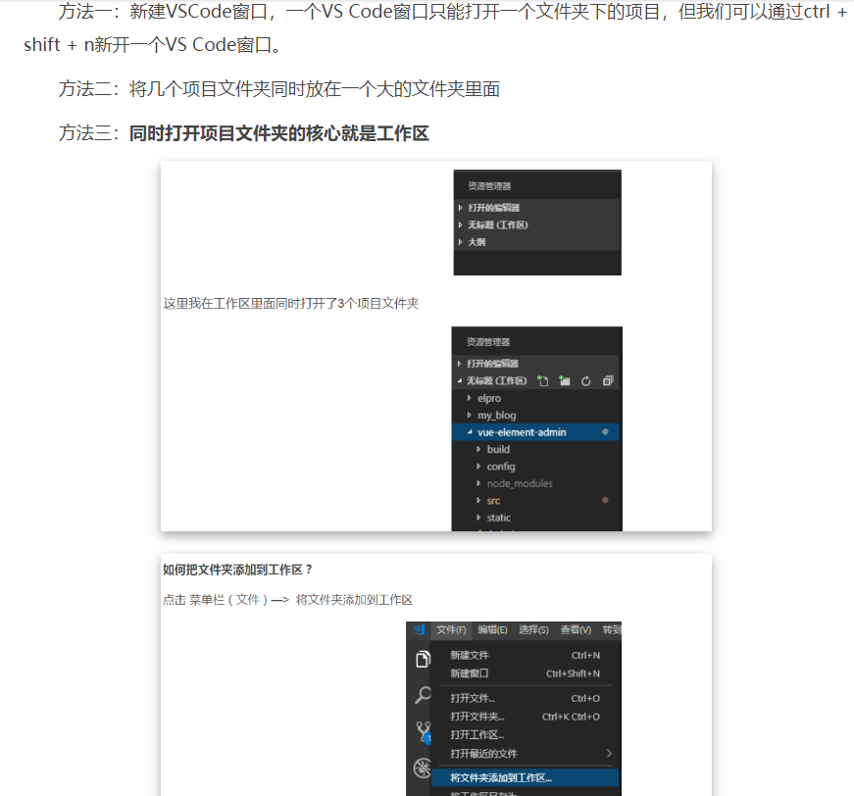Open the Source Control icon with badge
This screenshot has height=796, width=854.
coord(424,731)
